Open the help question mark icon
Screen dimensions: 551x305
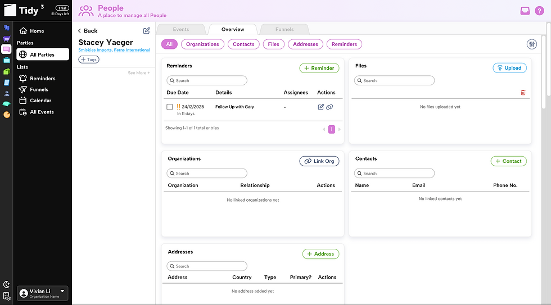[x=539, y=11]
